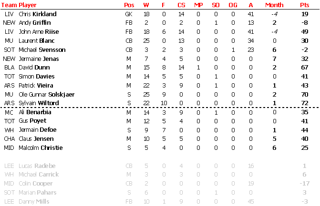Click the Pos column header

coord(129,5)
